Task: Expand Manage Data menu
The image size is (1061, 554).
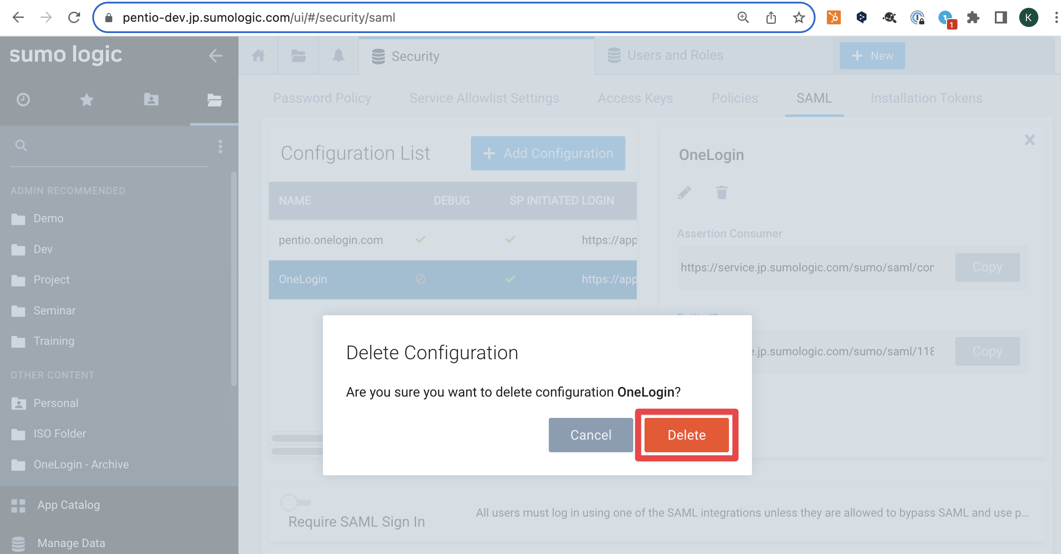Action: 58,543
